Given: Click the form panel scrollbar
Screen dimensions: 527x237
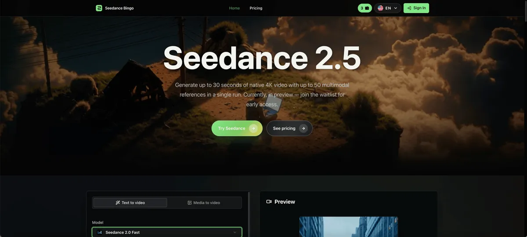Looking at the screenshot, I should [x=249, y=214].
